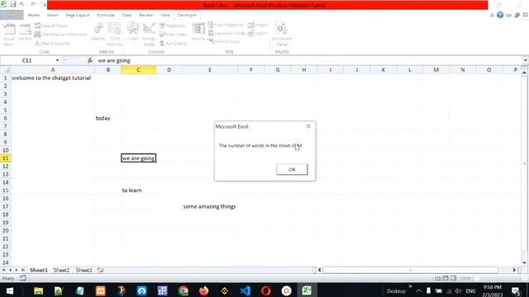This screenshot has height=297, width=529.
Task: Switch to Sheet3 tab
Action: pyautogui.click(x=84, y=270)
